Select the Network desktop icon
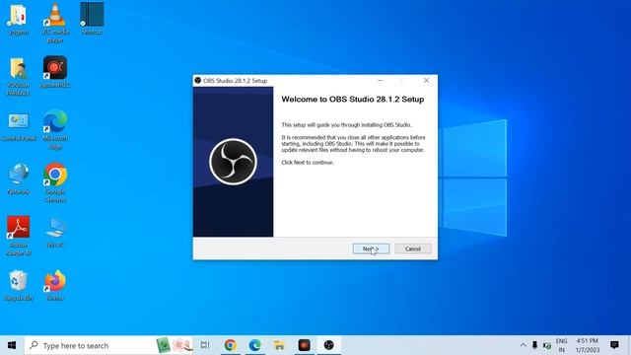The image size is (631, 355). (19, 178)
